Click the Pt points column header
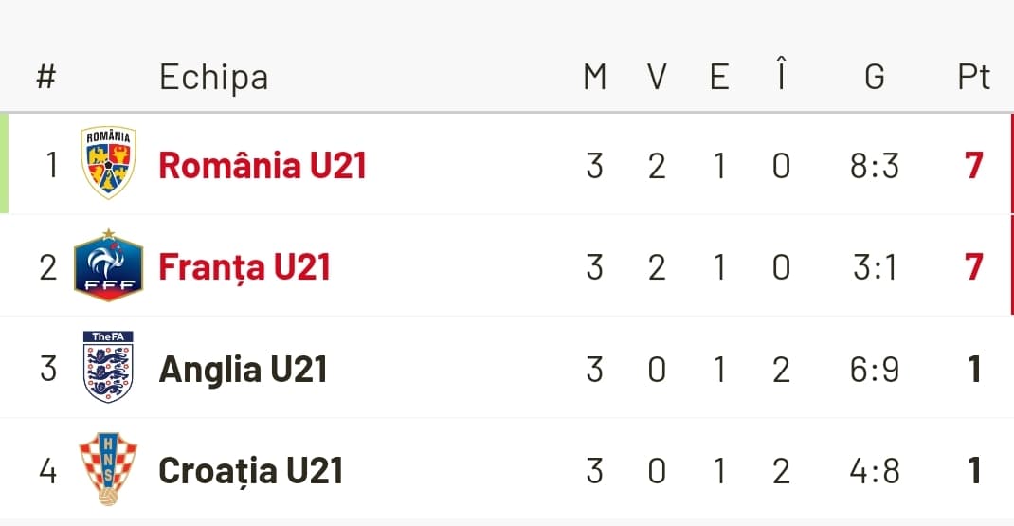 [x=973, y=77]
